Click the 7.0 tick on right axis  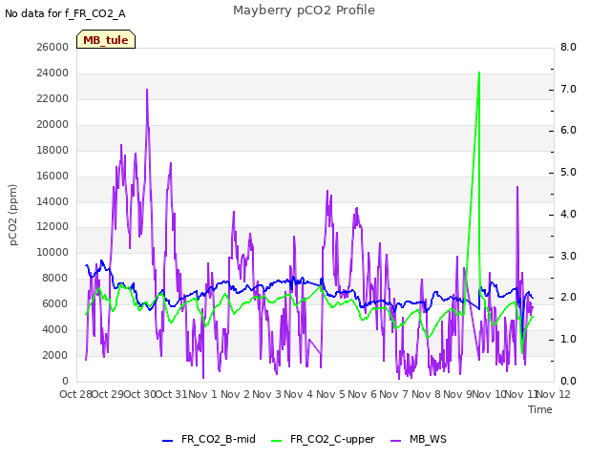568,89
